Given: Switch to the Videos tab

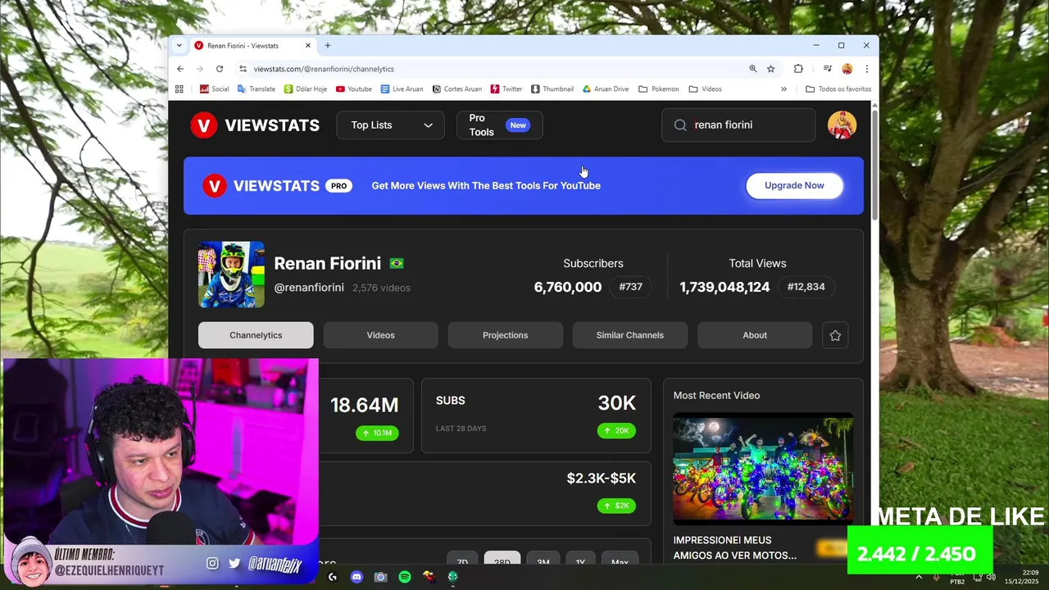Looking at the screenshot, I should point(380,335).
